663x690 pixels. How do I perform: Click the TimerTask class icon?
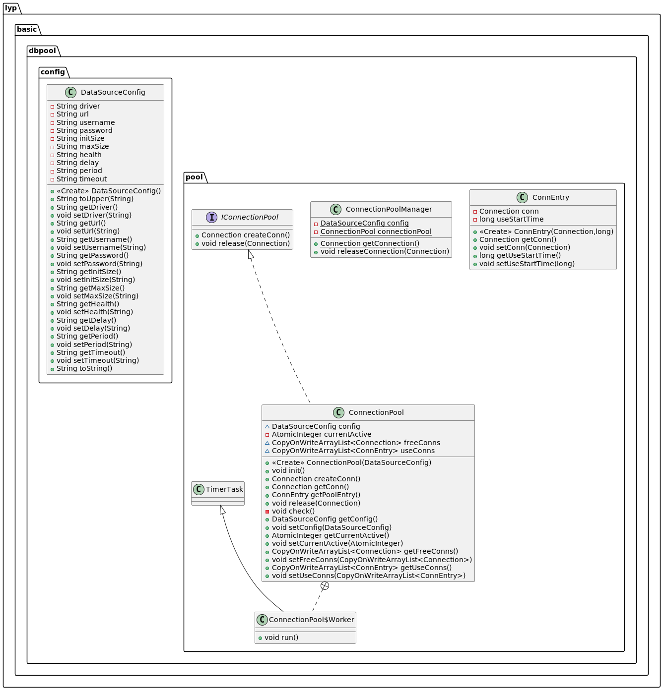coord(199,489)
